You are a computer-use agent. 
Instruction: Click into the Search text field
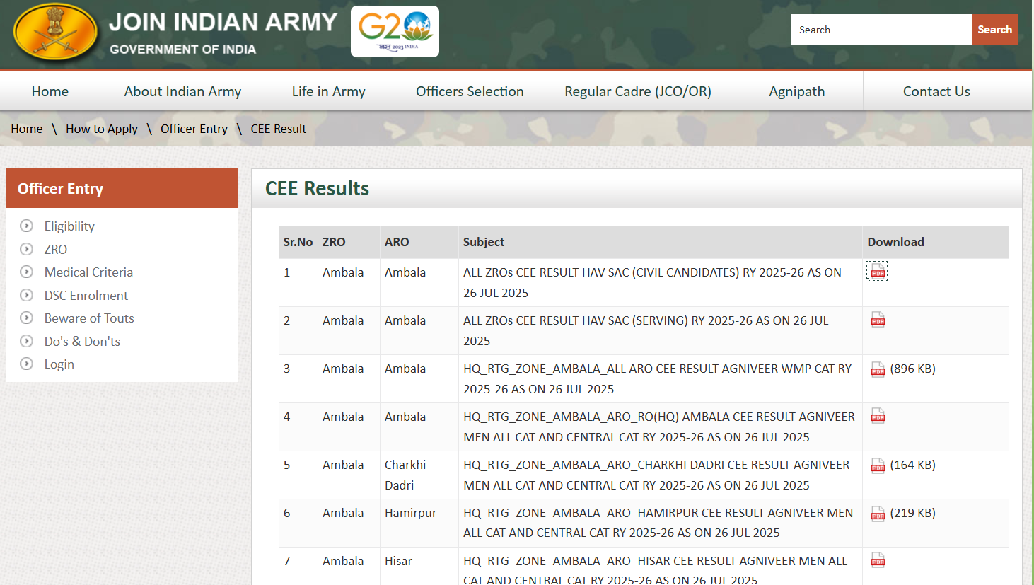(x=881, y=30)
